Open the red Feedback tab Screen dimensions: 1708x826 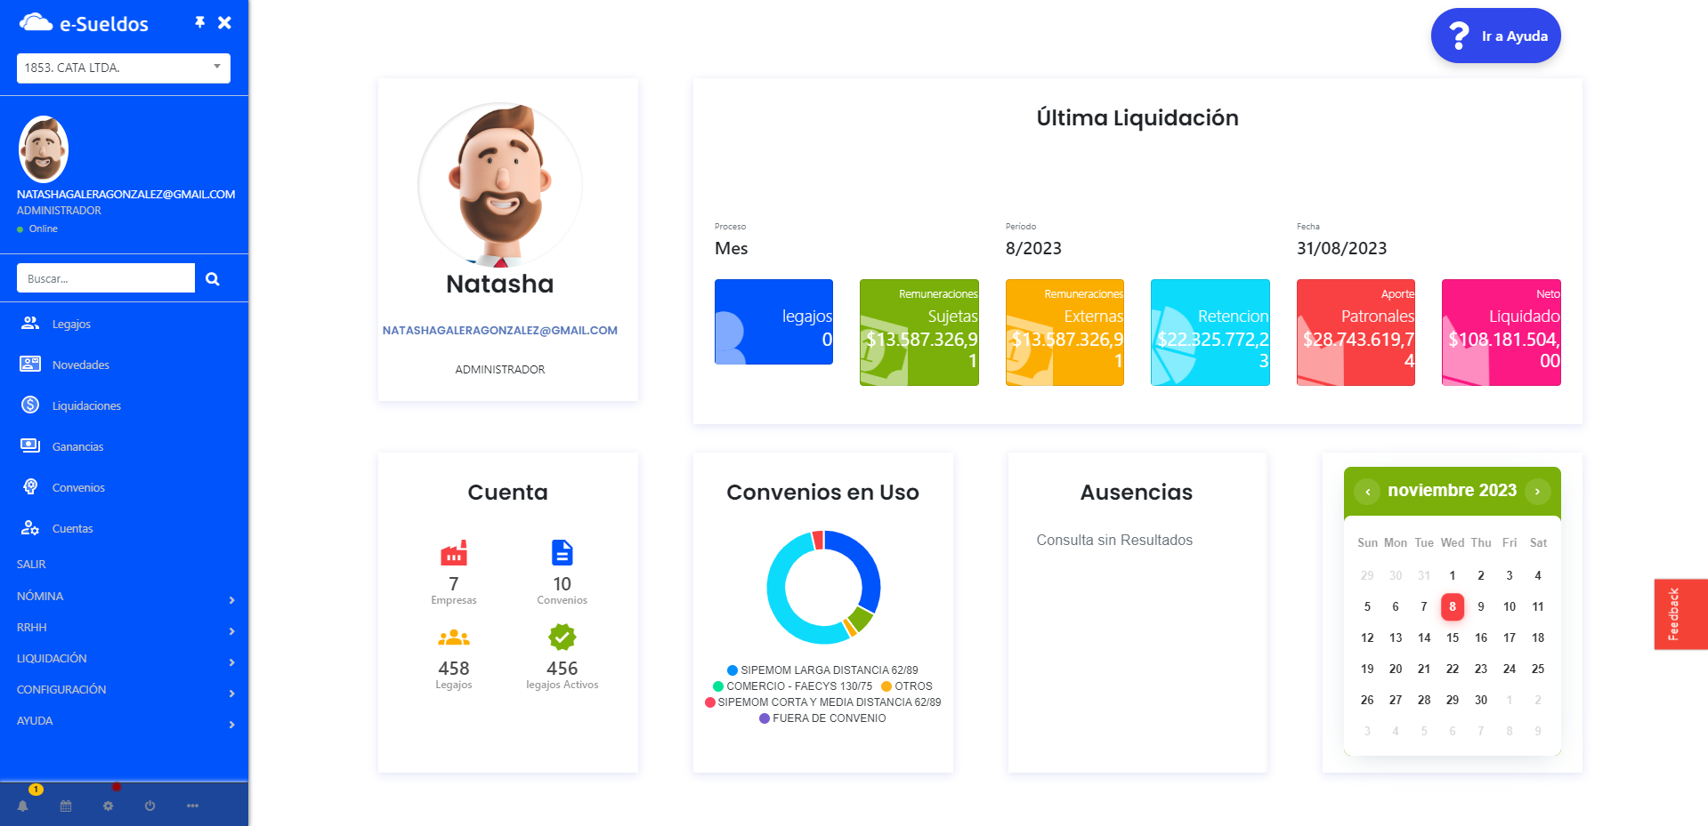tap(1680, 614)
